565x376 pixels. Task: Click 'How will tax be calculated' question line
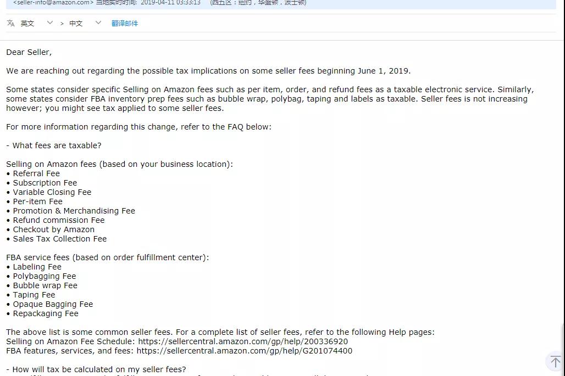click(96, 369)
